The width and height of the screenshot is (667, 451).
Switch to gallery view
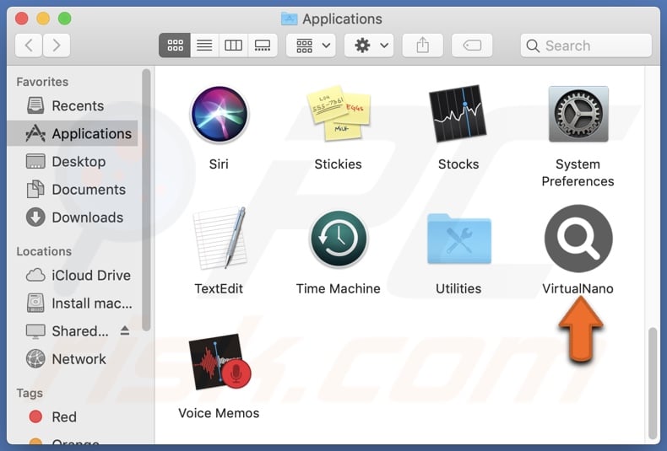tap(263, 45)
